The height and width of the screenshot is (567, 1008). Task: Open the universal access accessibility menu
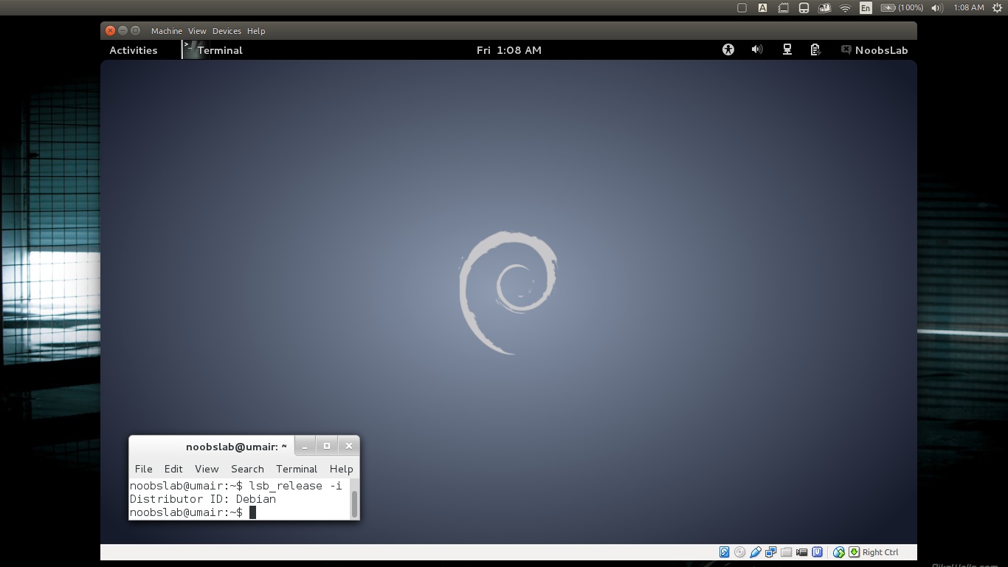pos(728,49)
